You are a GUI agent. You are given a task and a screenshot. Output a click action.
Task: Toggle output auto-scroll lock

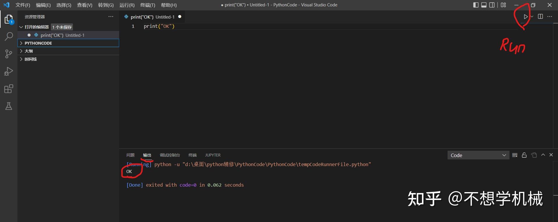pos(524,155)
